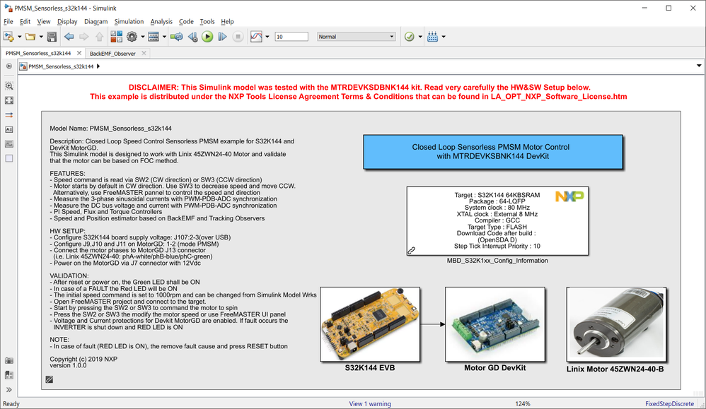Viewport: 706px width, 409px height.
Task: Click the Build Model icon
Action: click(433, 37)
